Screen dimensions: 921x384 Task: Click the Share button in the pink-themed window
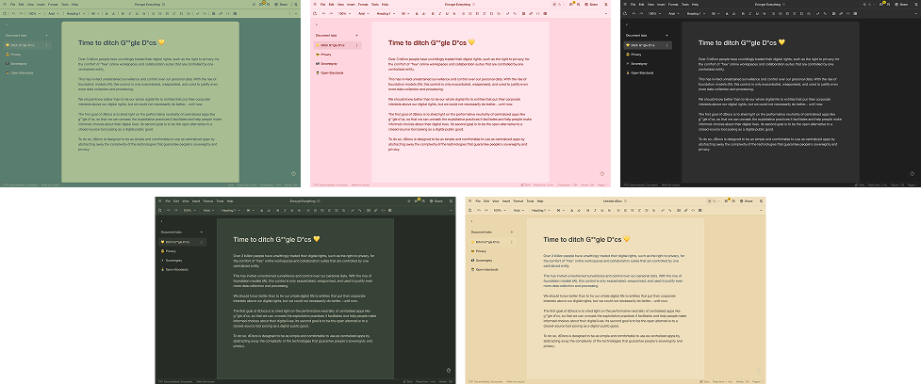click(x=591, y=4)
